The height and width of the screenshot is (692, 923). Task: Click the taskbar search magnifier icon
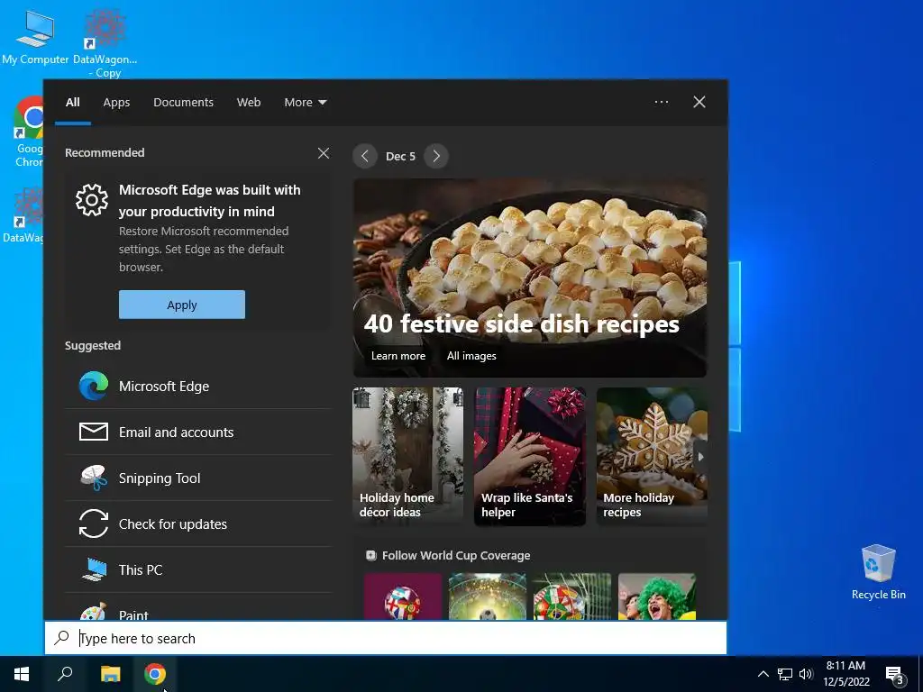coord(65,674)
